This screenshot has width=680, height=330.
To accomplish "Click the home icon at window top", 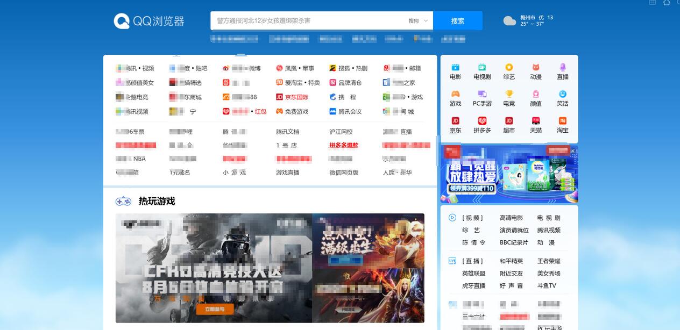I will pyautogui.click(x=667, y=3).
